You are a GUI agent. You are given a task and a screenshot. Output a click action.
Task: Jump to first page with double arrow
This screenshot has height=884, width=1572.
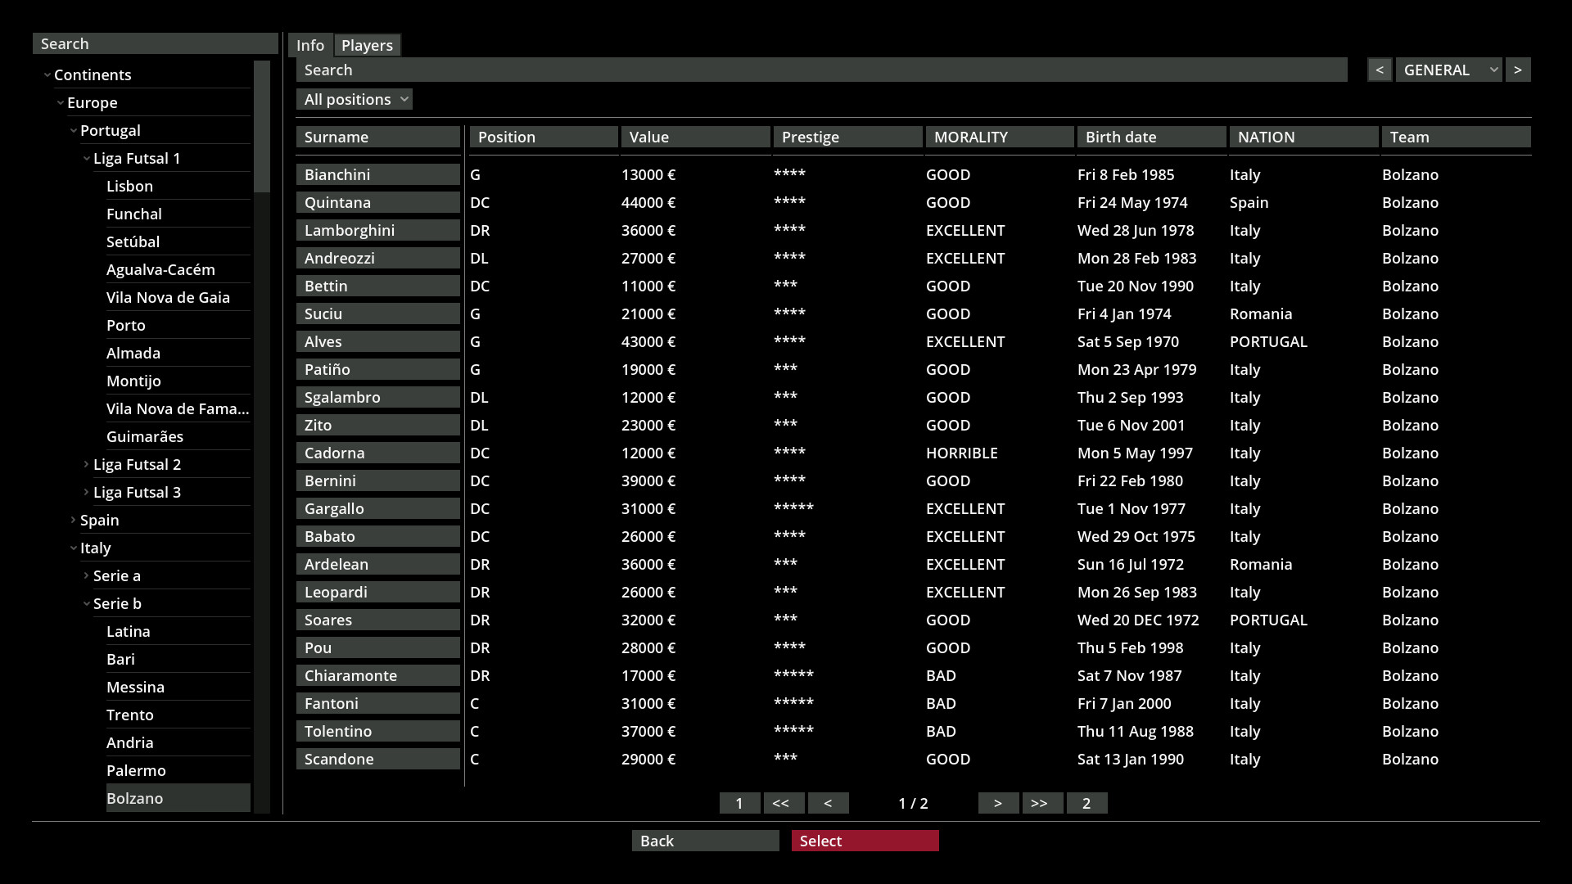[x=783, y=803]
